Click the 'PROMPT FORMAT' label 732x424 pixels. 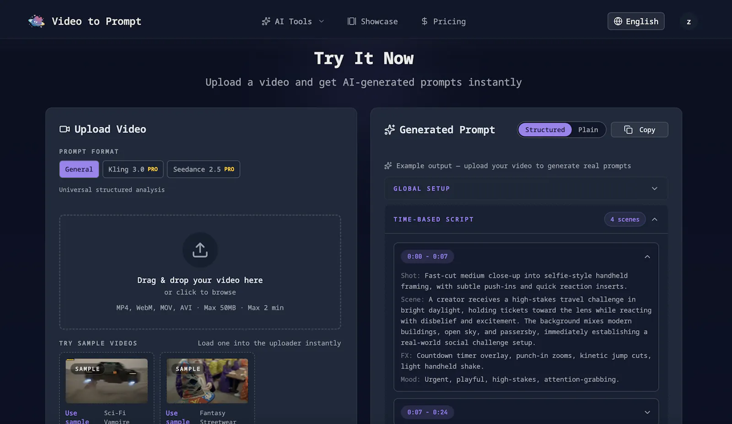point(89,152)
